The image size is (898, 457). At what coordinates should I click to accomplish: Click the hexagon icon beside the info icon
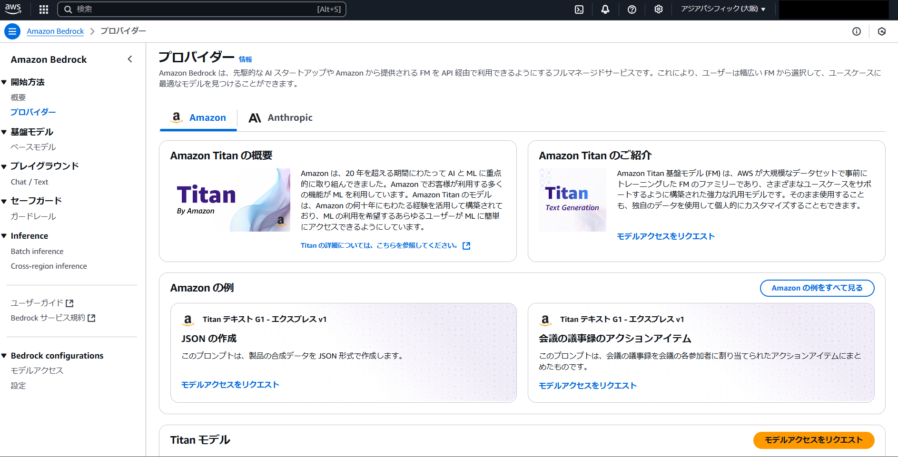882,31
